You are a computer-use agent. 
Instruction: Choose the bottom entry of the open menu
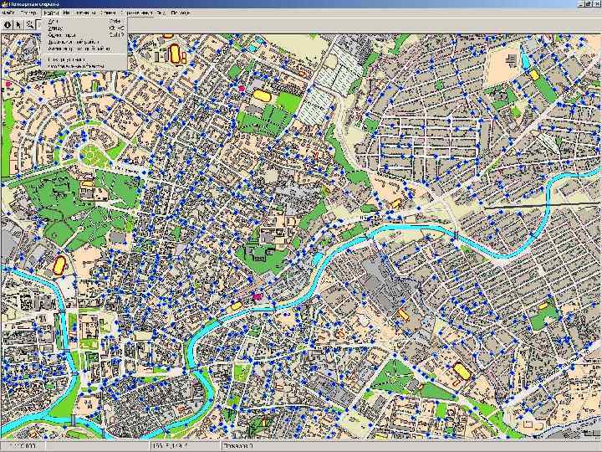pyautogui.click(x=84, y=66)
